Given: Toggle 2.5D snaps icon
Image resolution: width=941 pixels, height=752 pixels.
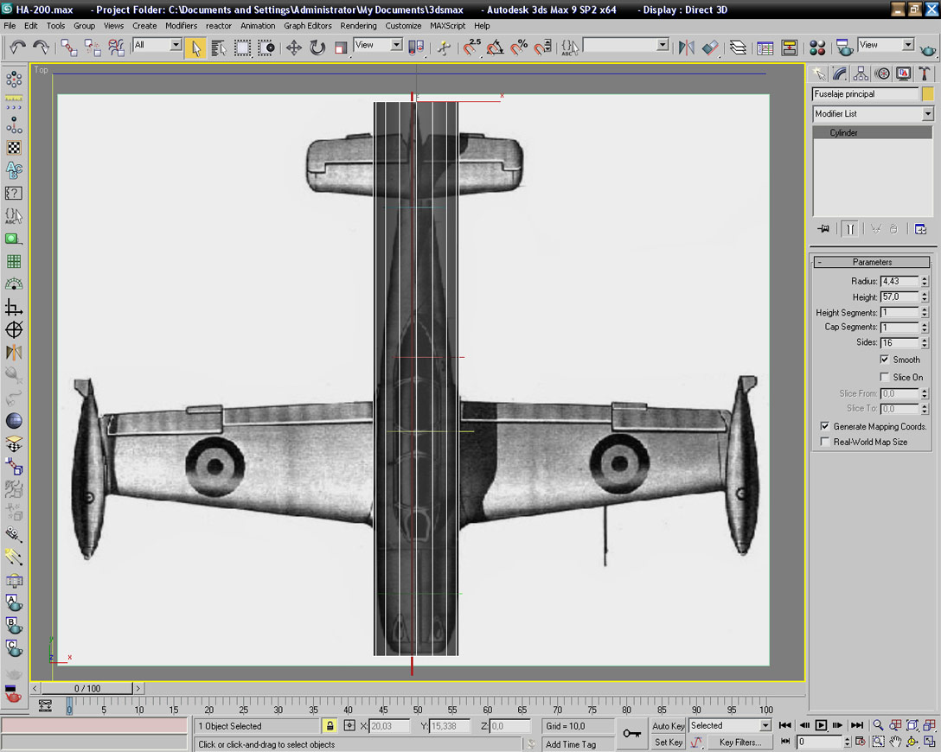Looking at the screenshot, I should click(x=471, y=48).
